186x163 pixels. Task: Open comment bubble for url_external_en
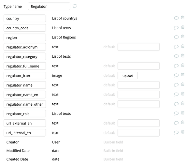click(176, 123)
